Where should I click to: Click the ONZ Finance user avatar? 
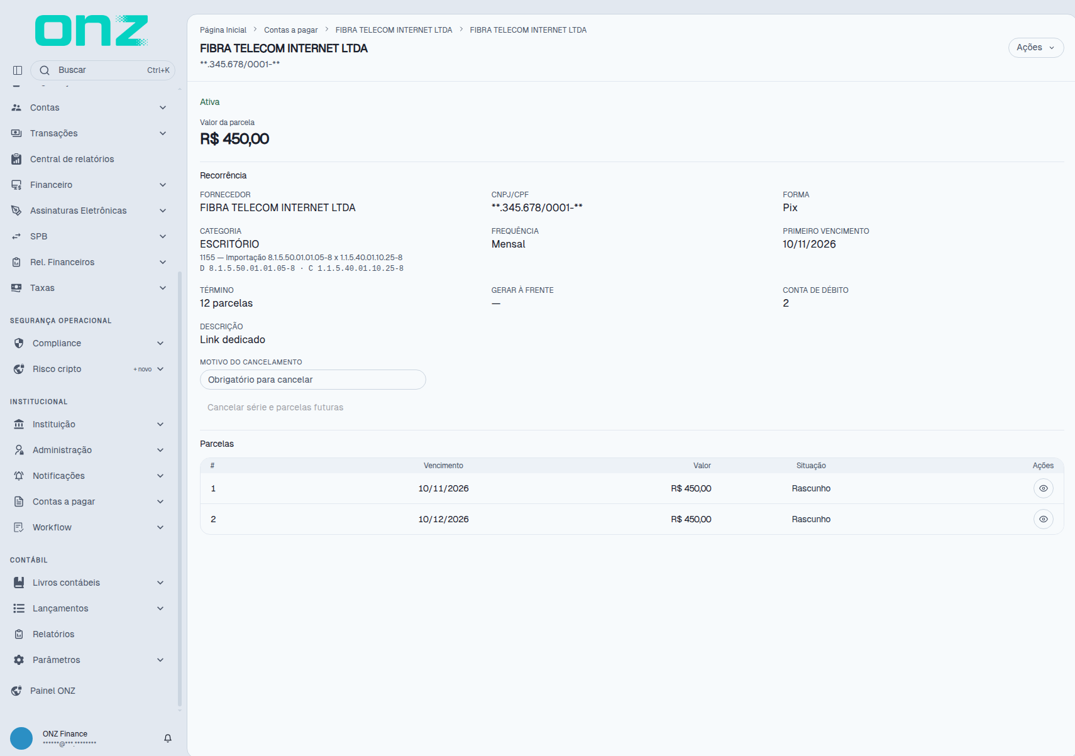pos(21,738)
